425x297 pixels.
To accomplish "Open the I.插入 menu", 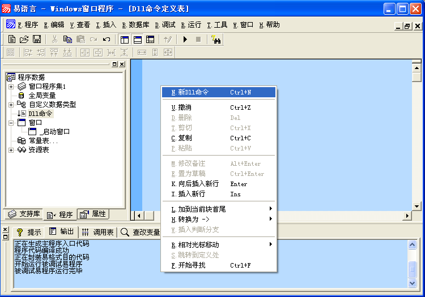I will click(106, 25).
